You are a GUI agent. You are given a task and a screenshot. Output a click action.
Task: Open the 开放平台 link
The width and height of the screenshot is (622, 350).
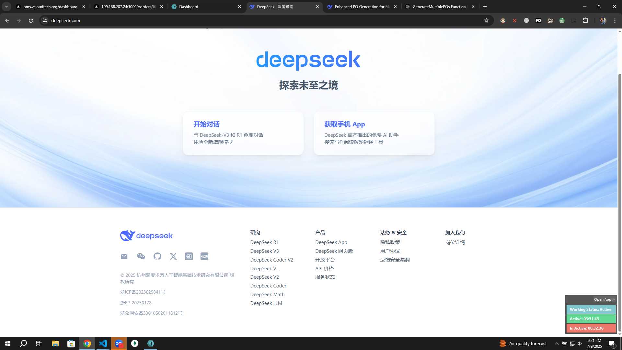pos(325,260)
